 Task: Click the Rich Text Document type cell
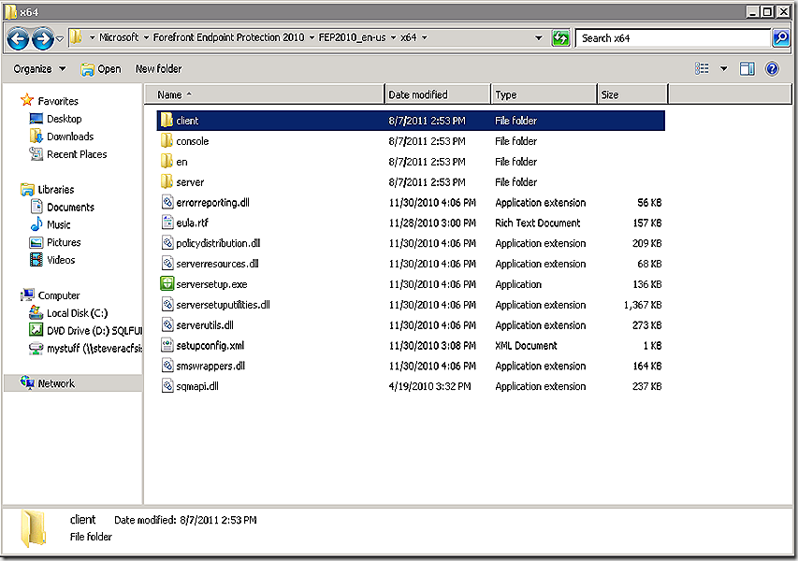click(537, 223)
